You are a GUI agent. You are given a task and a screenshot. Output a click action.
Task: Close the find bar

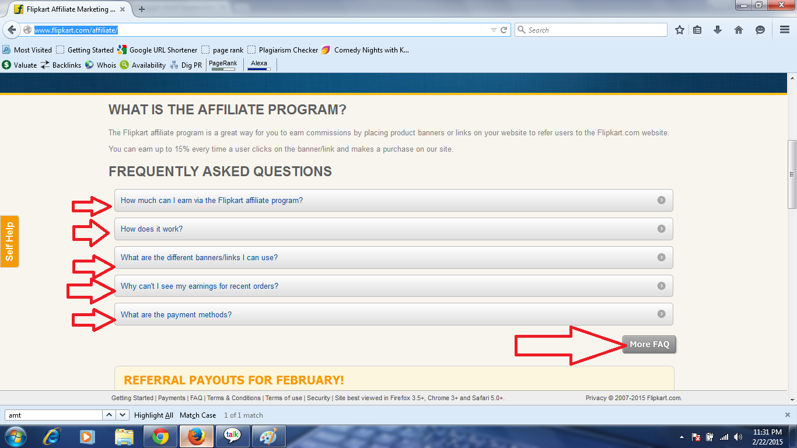coord(788,415)
